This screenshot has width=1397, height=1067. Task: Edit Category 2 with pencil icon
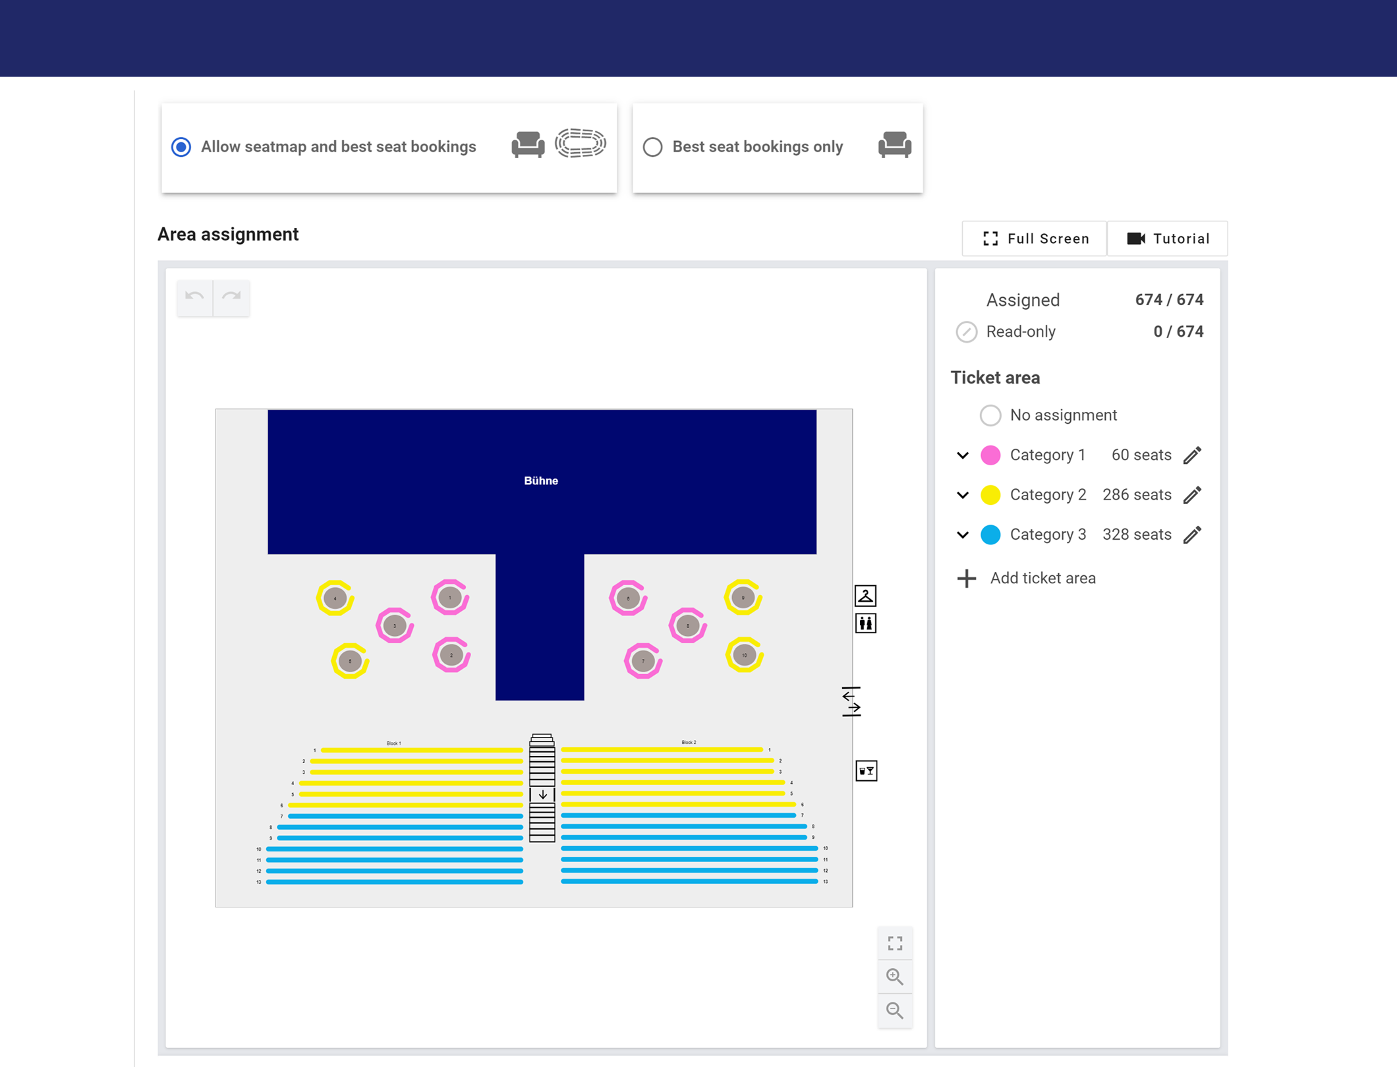[x=1192, y=495]
